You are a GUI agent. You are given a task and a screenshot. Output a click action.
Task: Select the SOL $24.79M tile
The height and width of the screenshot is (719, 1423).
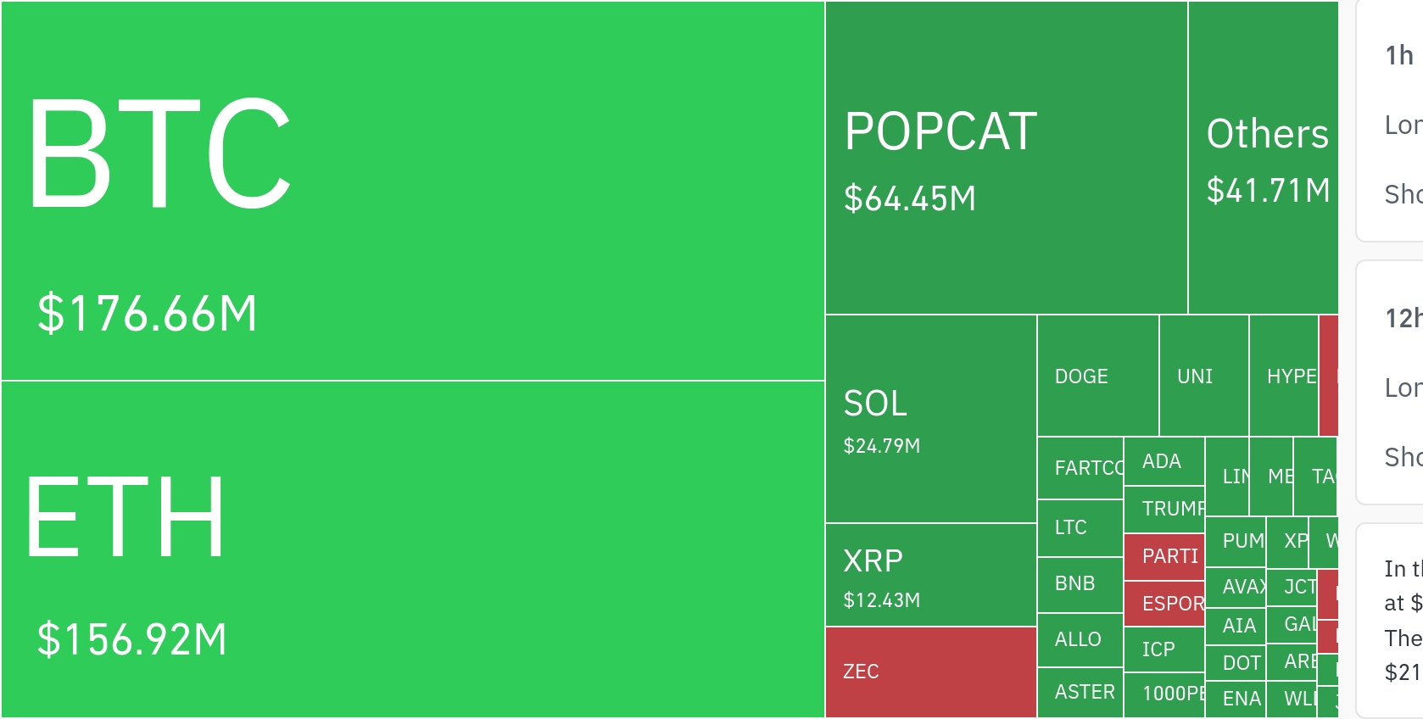point(930,419)
